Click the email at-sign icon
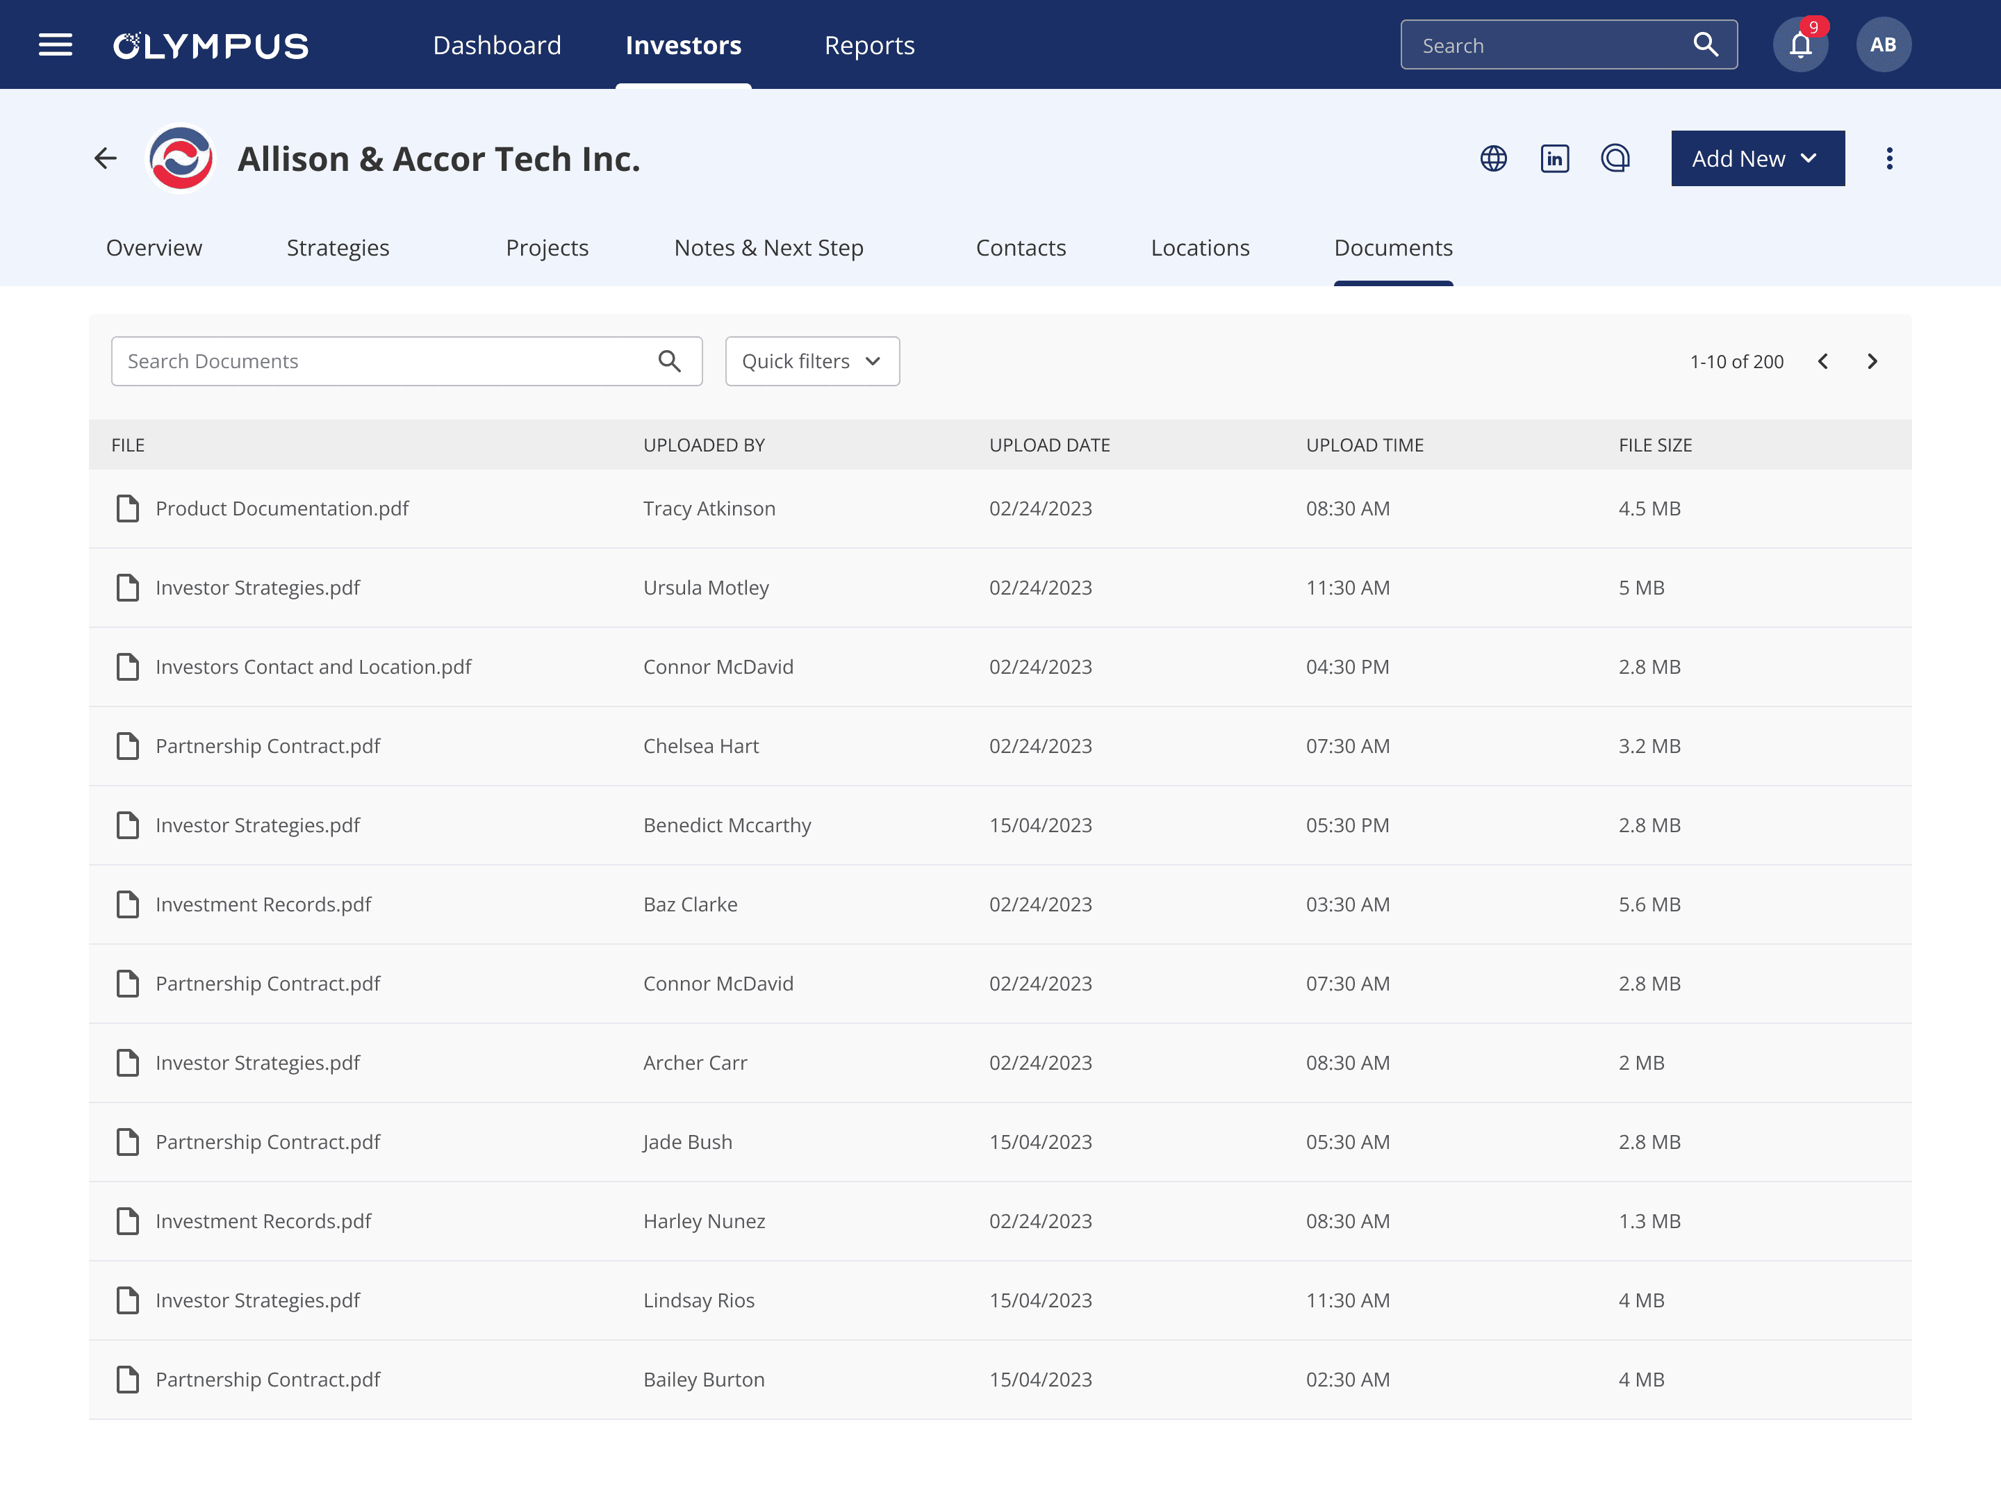This screenshot has height=1506, width=2001. tap(1615, 158)
